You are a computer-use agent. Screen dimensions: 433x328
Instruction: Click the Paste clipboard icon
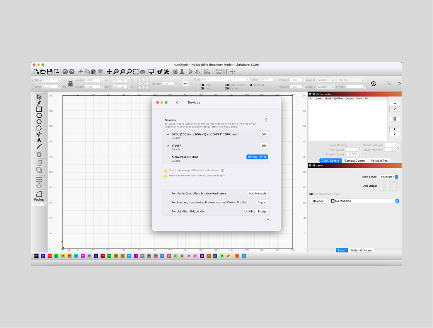click(x=94, y=72)
